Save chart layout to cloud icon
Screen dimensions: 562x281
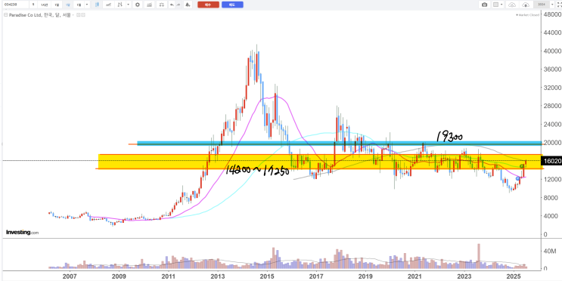point(526,5)
